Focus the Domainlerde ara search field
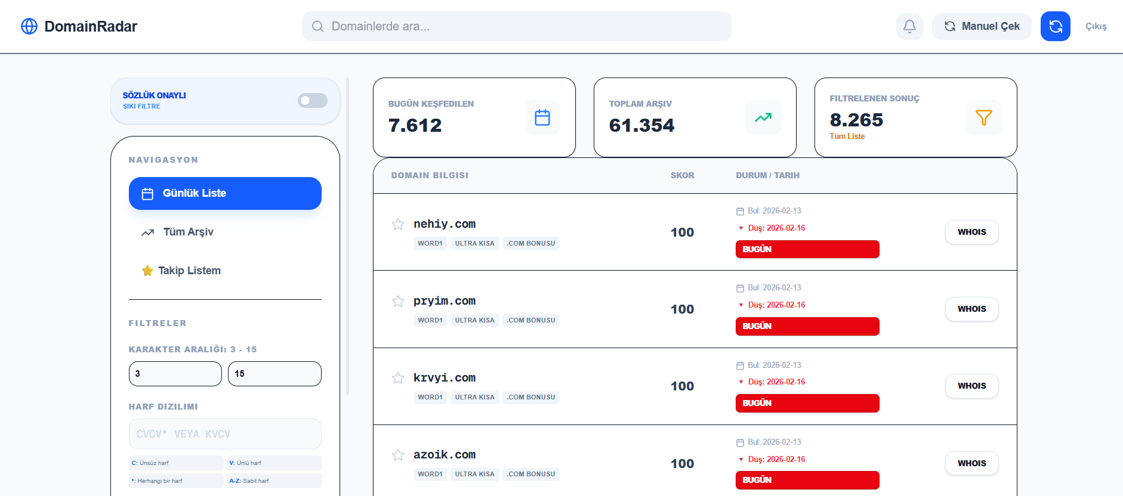Image resolution: width=1123 pixels, height=496 pixels. coord(517,26)
